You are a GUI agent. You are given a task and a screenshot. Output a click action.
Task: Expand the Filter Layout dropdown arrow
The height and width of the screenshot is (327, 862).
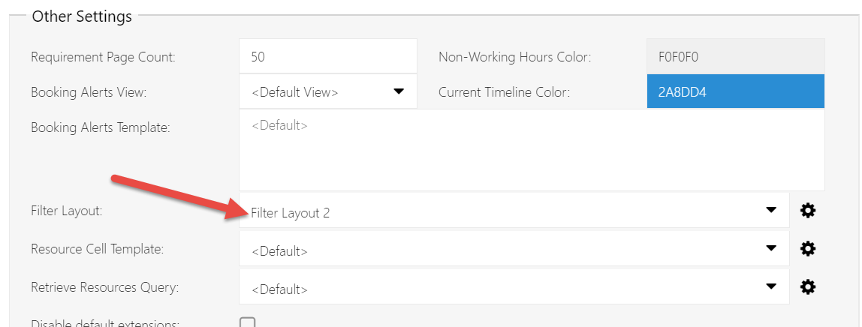point(770,210)
